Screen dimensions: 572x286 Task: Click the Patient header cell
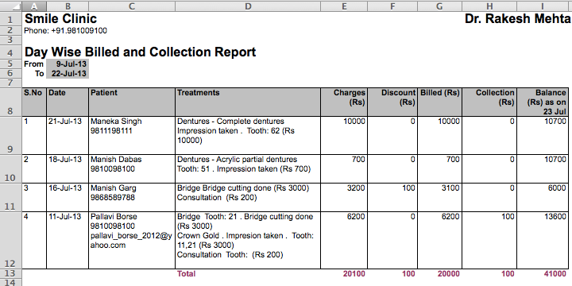pyautogui.click(x=132, y=102)
